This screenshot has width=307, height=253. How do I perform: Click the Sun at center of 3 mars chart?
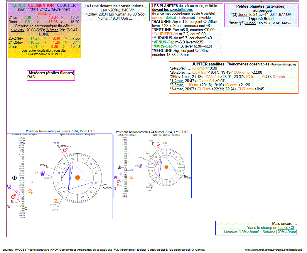[x=77, y=177]
